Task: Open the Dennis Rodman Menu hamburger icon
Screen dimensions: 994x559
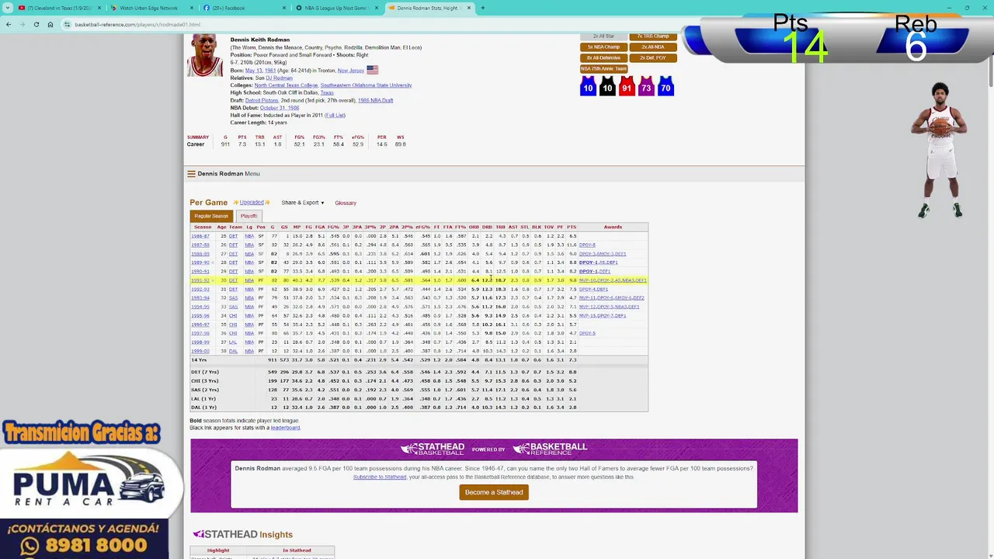Action: pos(191,174)
